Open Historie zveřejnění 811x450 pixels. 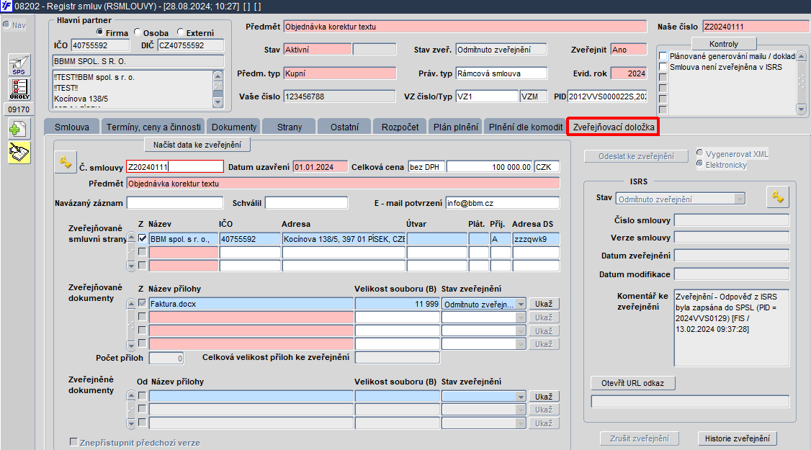pos(738,438)
